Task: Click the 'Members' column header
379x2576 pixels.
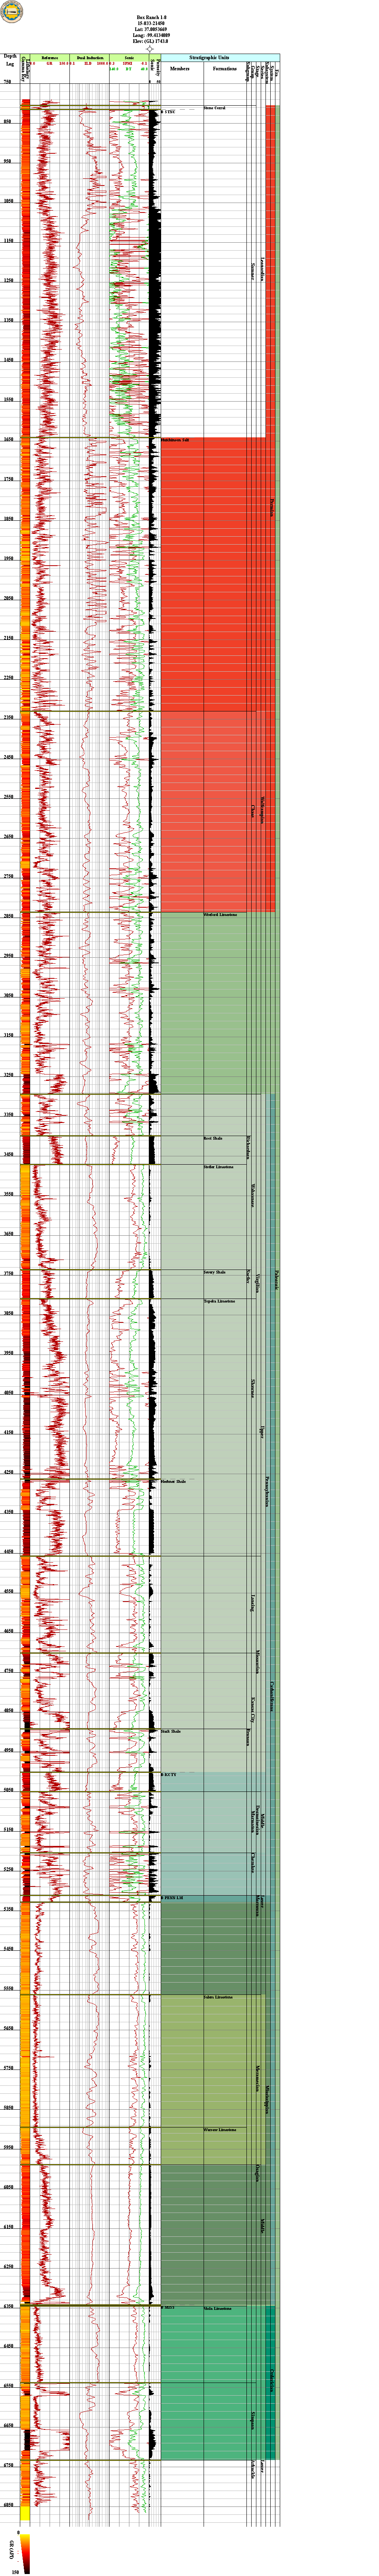Action: coord(180,69)
